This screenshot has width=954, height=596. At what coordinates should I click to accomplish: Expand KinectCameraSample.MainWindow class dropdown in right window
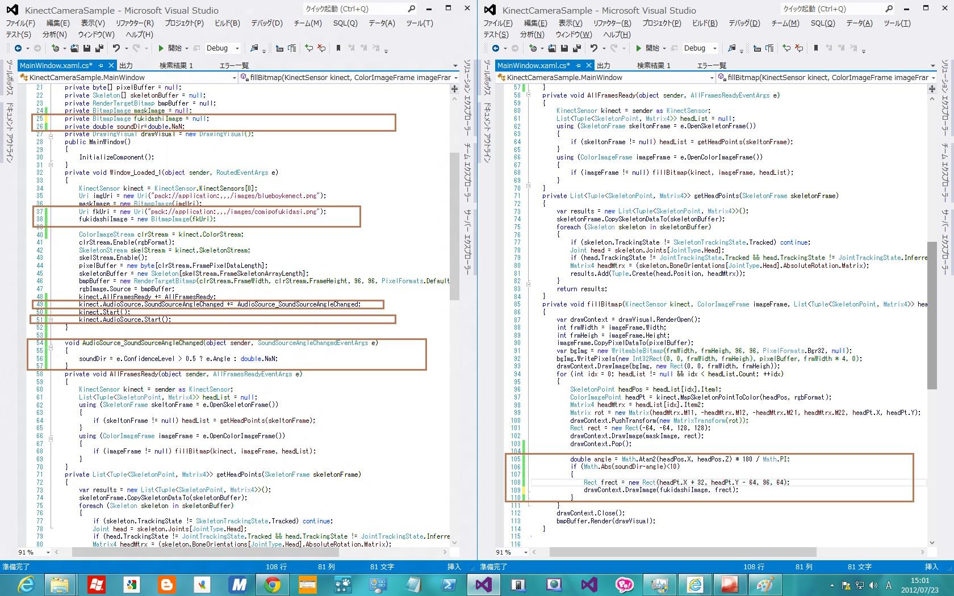[712, 78]
